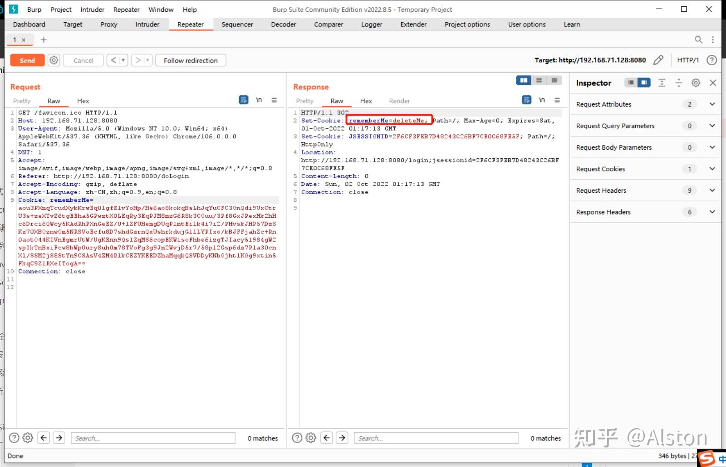The height and width of the screenshot is (467, 726).
Task: Add a new Repeater tab
Action: click(44, 40)
